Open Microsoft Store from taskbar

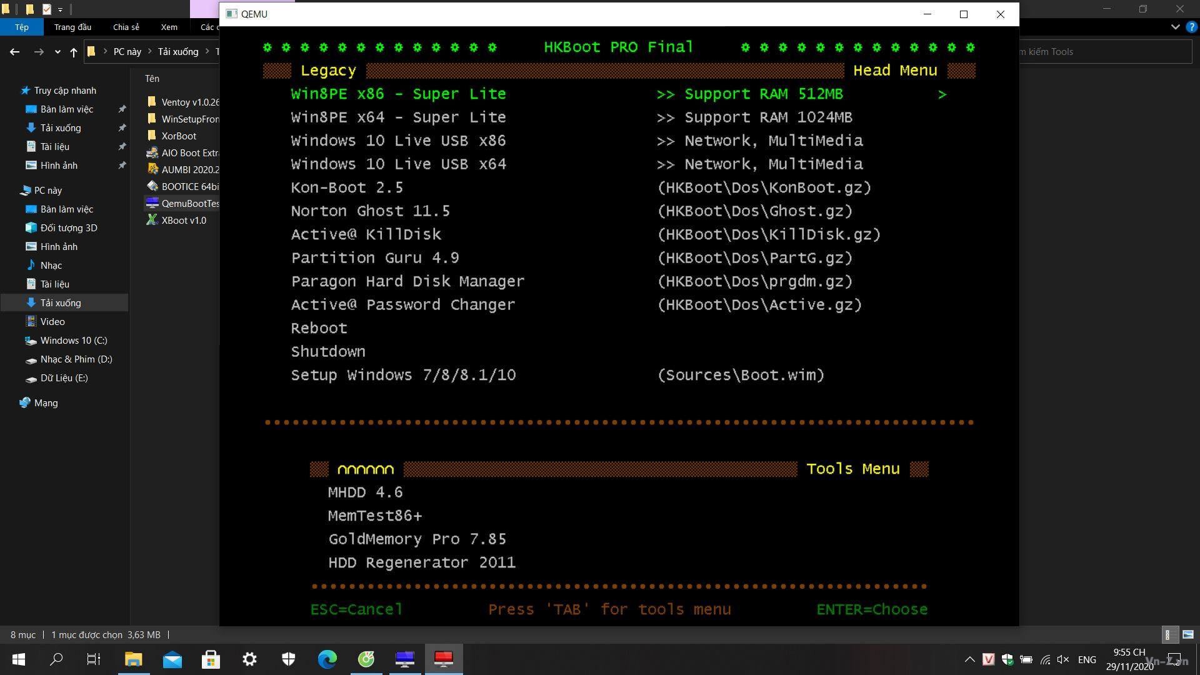click(x=211, y=659)
